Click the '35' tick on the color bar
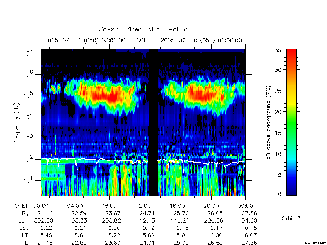 pos(278,51)
